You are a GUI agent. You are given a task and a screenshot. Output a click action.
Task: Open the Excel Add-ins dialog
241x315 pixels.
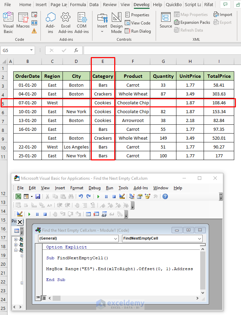(x=66, y=23)
